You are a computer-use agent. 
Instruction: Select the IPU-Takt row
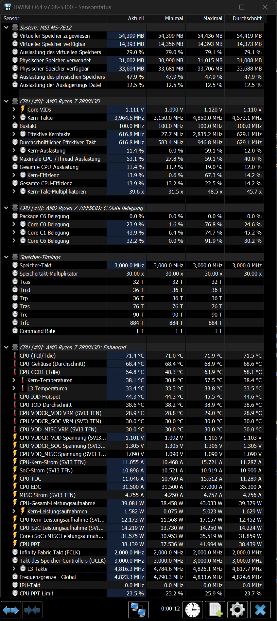click(132, 585)
